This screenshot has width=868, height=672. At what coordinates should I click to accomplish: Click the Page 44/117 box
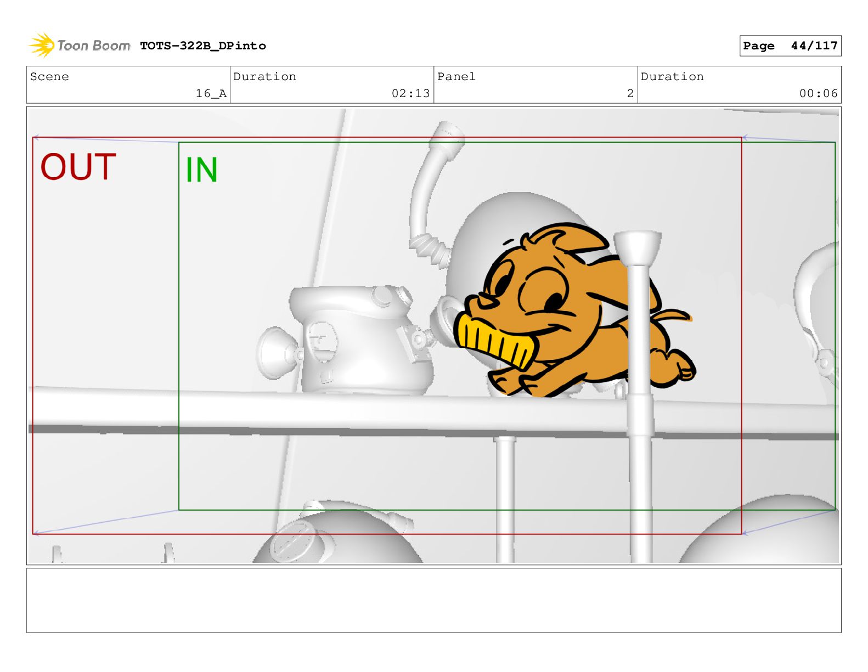790,46
